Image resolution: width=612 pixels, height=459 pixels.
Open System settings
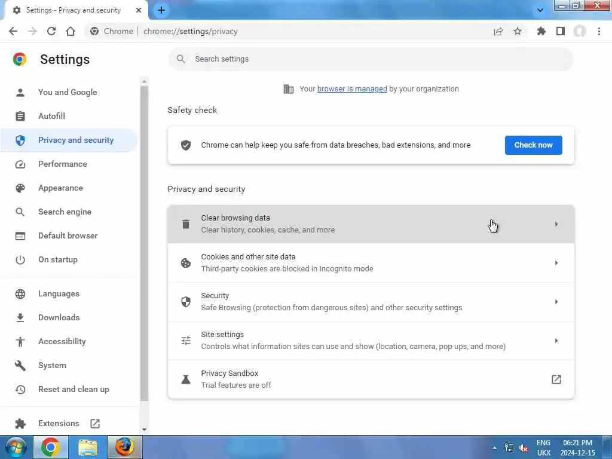52,365
